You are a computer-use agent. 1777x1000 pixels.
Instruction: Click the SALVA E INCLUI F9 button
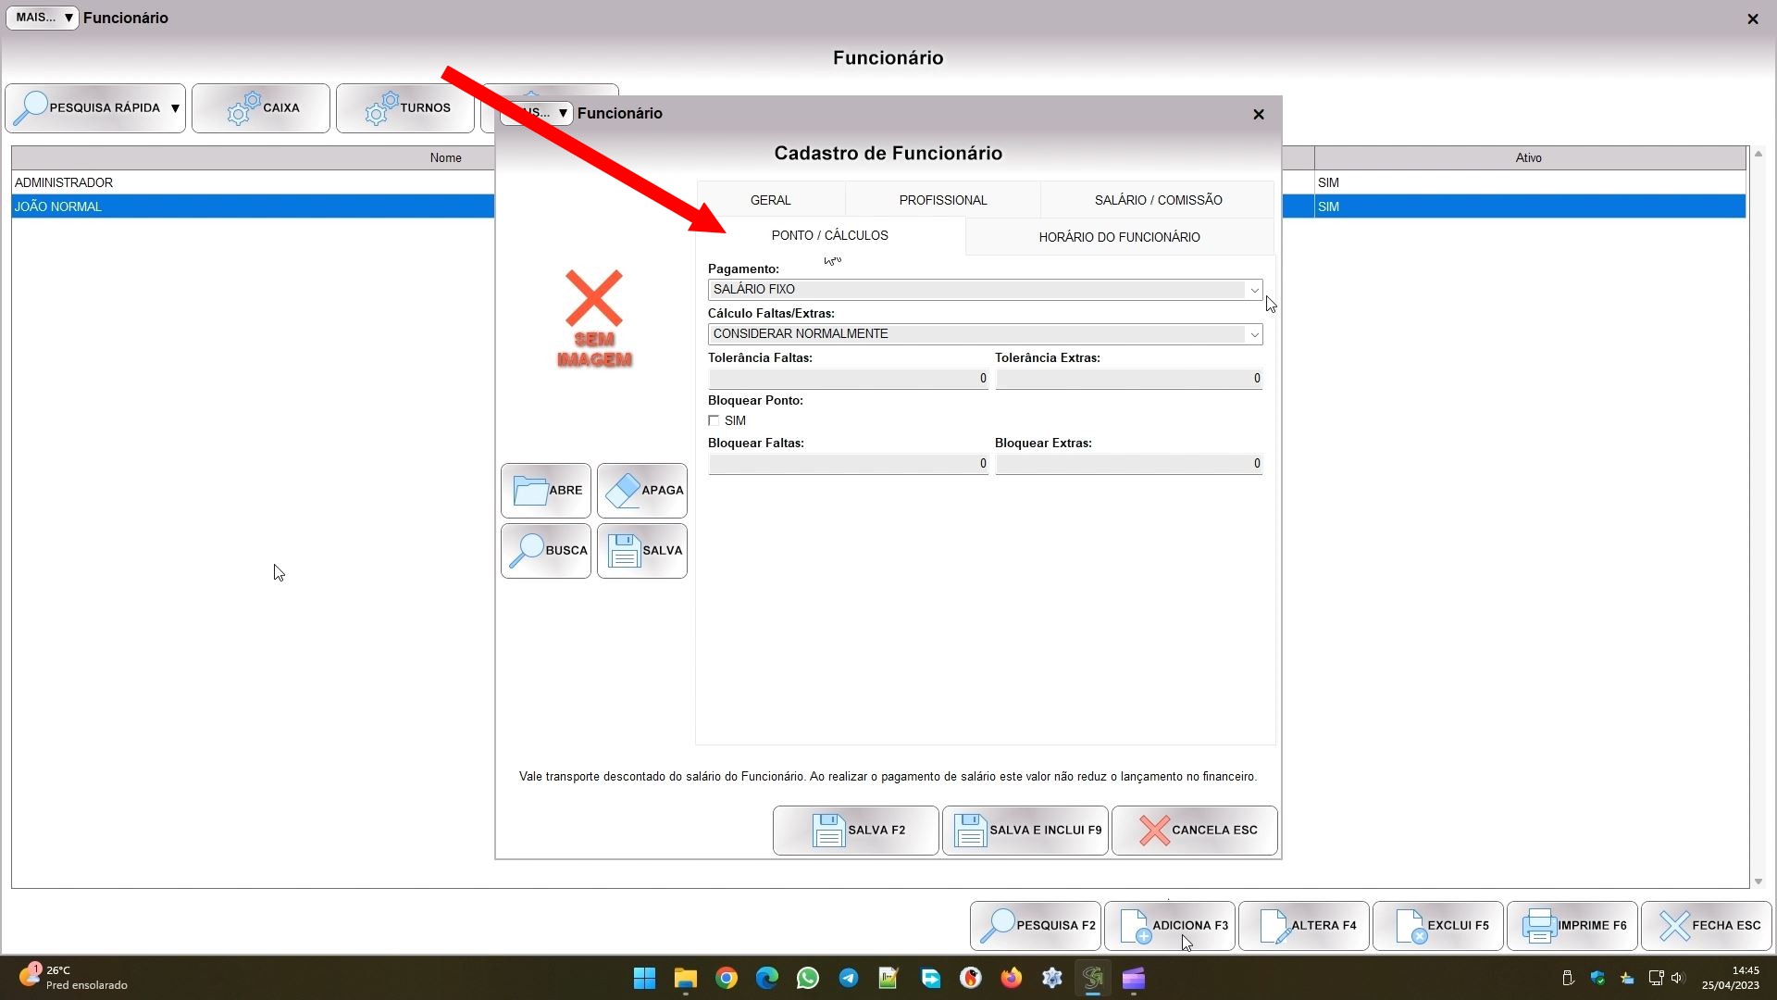[x=1025, y=831]
